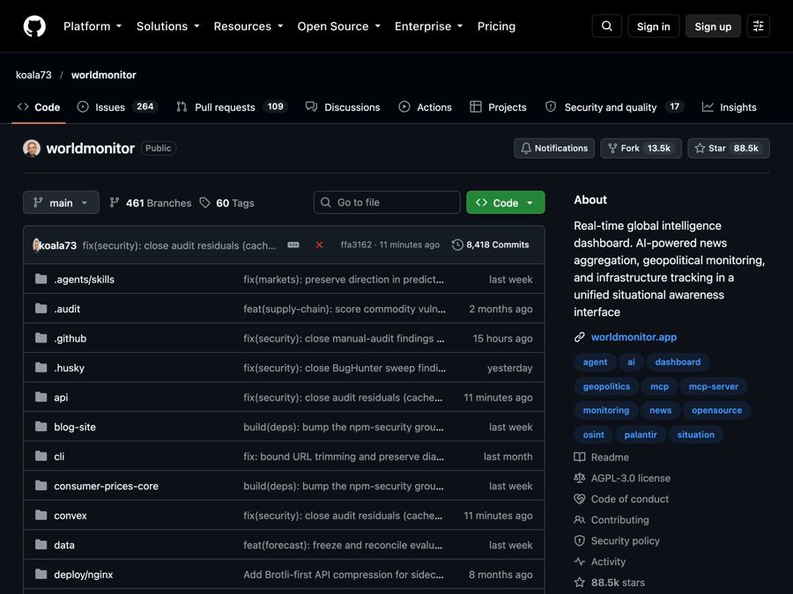793x594 pixels.
Task: View 60 Tags link
Action: pos(227,203)
